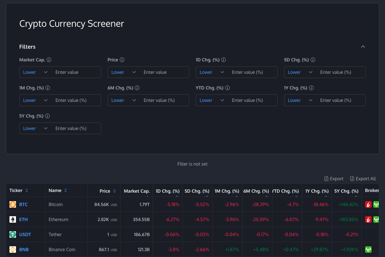The height and width of the screenshot is (257, 385).
Task: Open the BTC ticker link
Action: coord(23,204)
